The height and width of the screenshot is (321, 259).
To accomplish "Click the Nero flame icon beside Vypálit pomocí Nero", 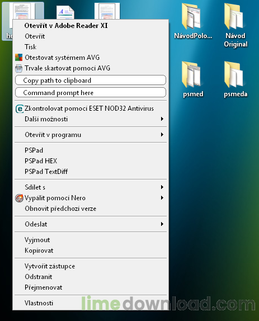I will (19, 198).
